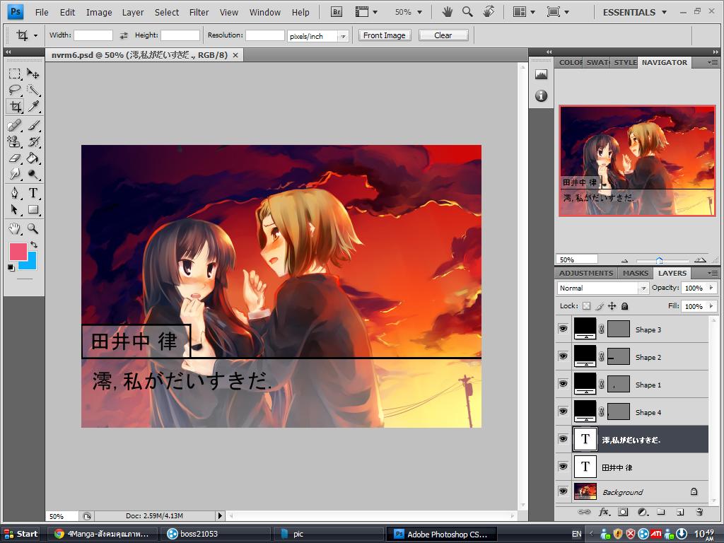The height and width of the screenshot is (543, 724).
Task: Open the Layers panel options menu
Action: [713, 273]
